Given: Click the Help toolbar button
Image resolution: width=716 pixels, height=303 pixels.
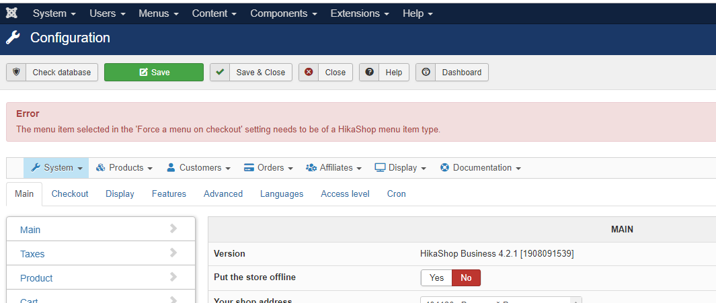Looking at the screenshot, I should point(384,72).
